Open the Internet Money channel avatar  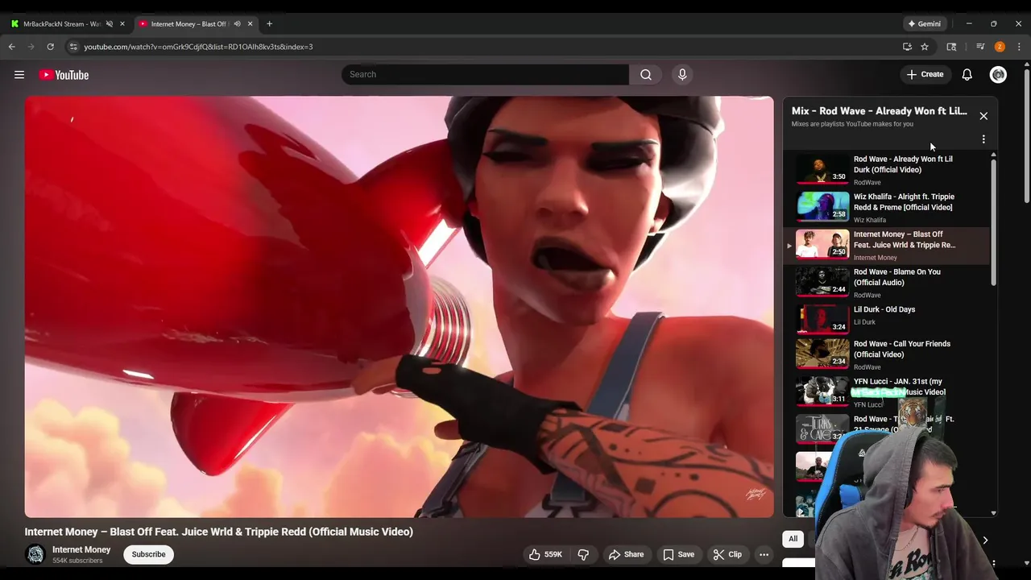[35, 554]
